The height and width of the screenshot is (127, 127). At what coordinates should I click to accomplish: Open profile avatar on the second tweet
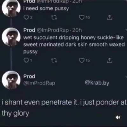pos(11,37)
